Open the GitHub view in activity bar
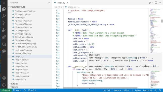Image resolution: width=163 pixels, height=92 pixels. click(x=4, y=51)
